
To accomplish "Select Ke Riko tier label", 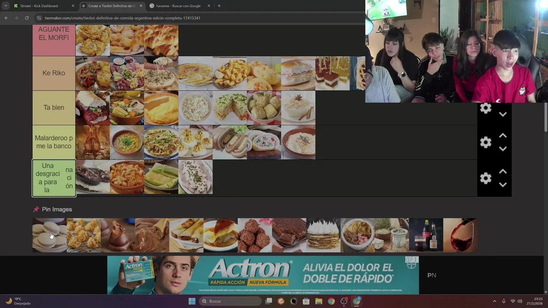I will pyautogui.click(x=54, y=73).
